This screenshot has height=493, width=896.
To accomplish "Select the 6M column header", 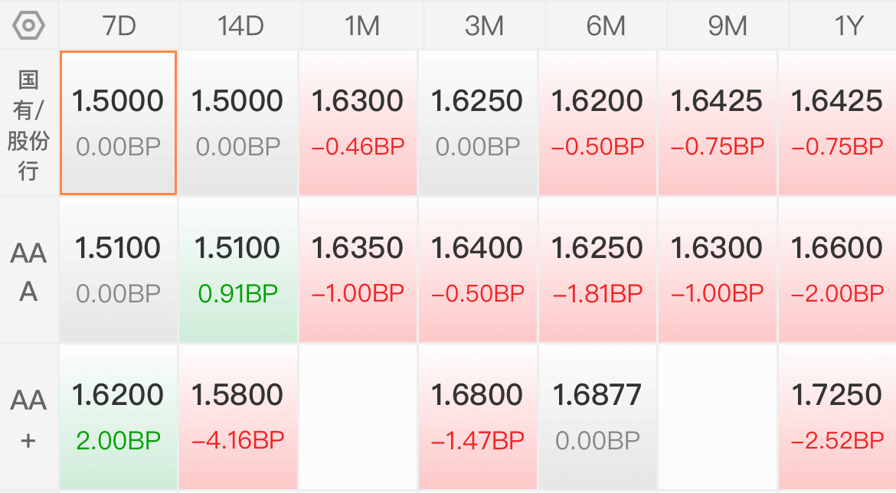I will point(606,26).
